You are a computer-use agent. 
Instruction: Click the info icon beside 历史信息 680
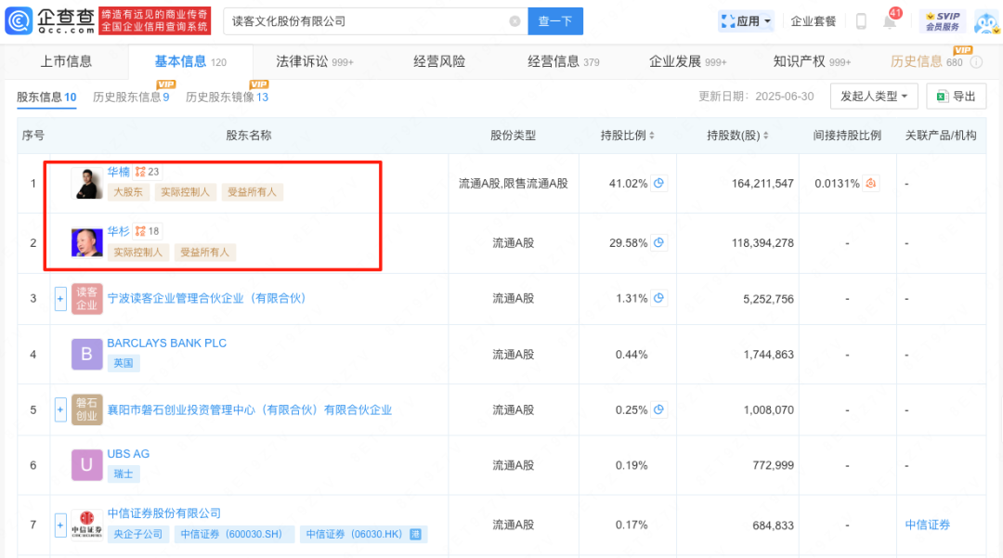(x=976, y=62)
